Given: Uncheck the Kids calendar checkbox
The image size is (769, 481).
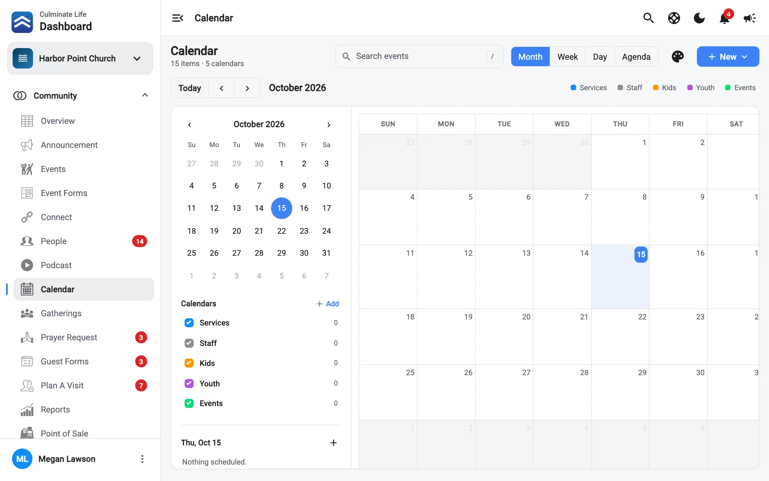Looking at the screenshot, I should [x=189, y=363].
